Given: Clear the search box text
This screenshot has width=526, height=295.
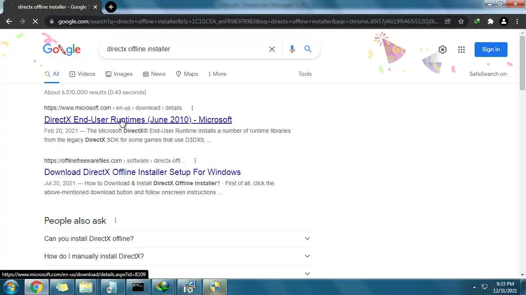Looking at the screenshot, I should [x=272, y=49].
